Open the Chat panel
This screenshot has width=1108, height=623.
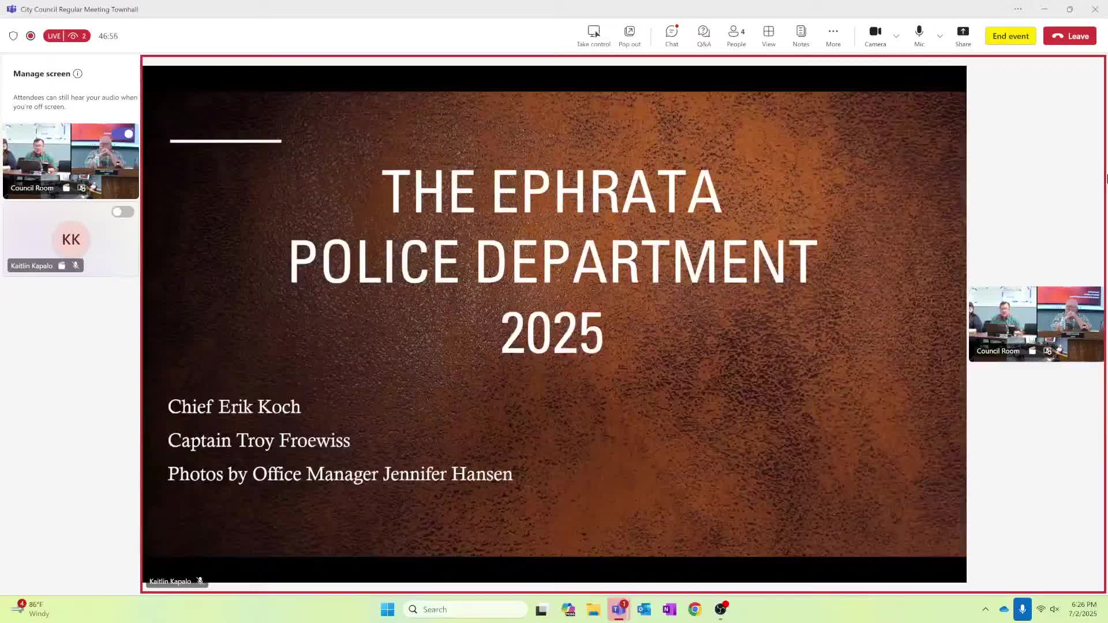tap(671, 36)
